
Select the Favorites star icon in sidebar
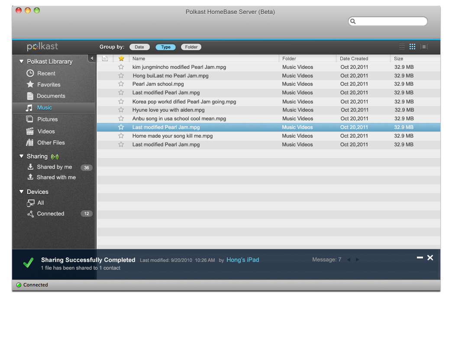click(x=30, y=84)
